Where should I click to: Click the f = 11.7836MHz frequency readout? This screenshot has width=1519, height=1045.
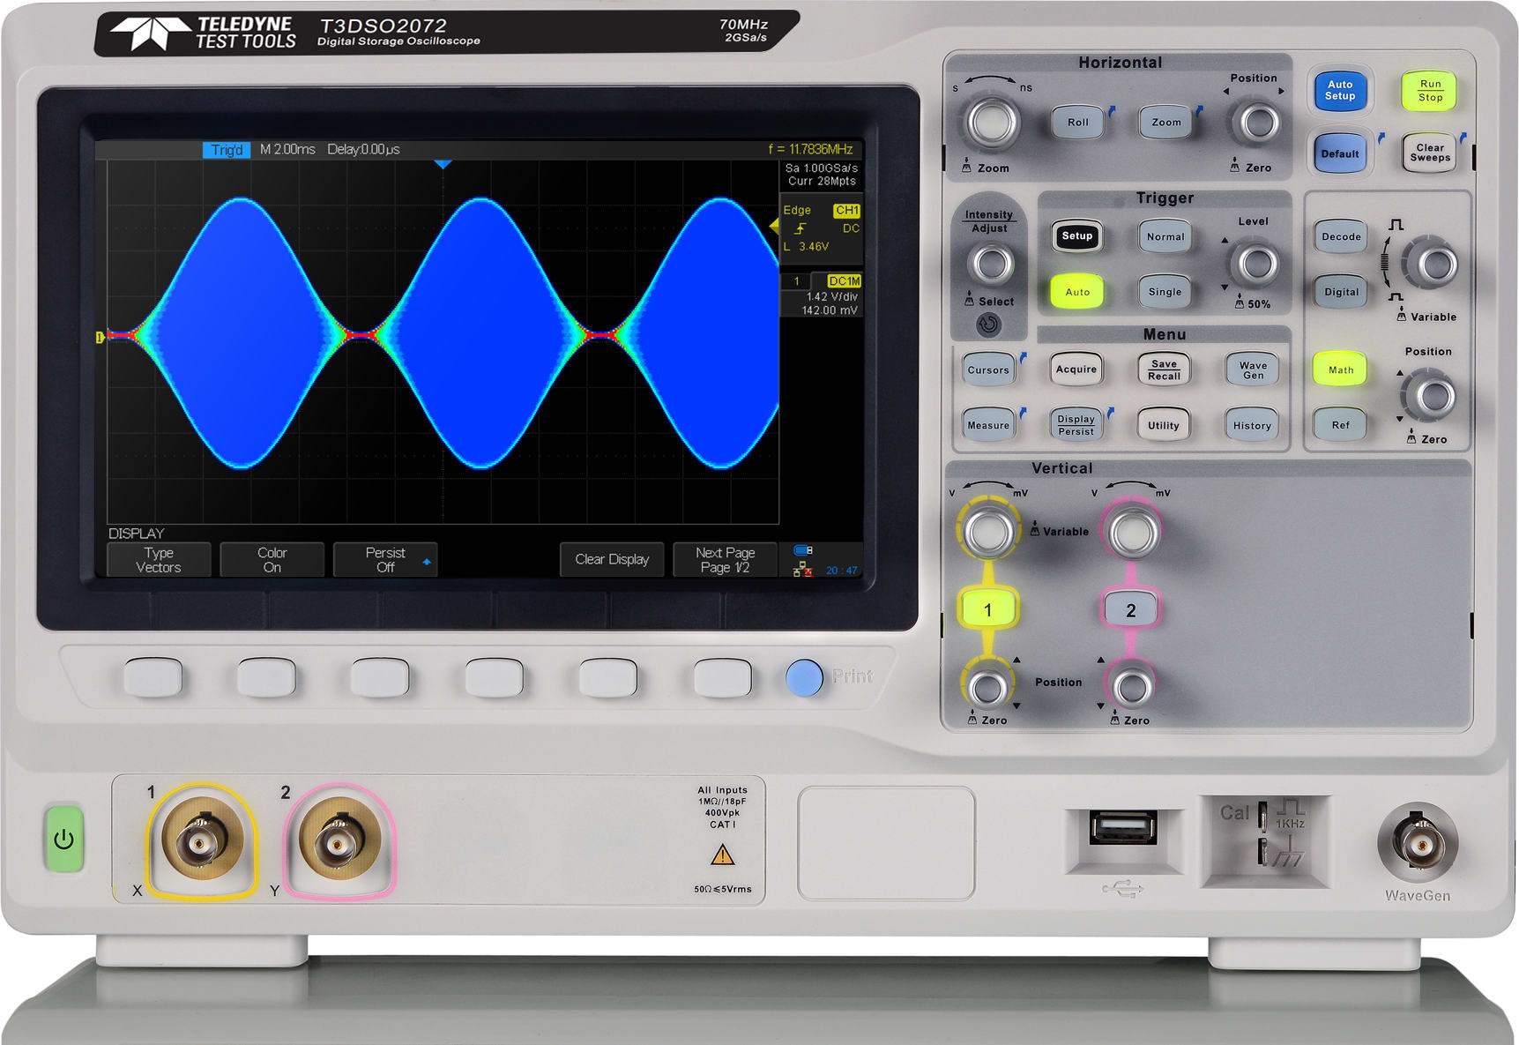810,150
